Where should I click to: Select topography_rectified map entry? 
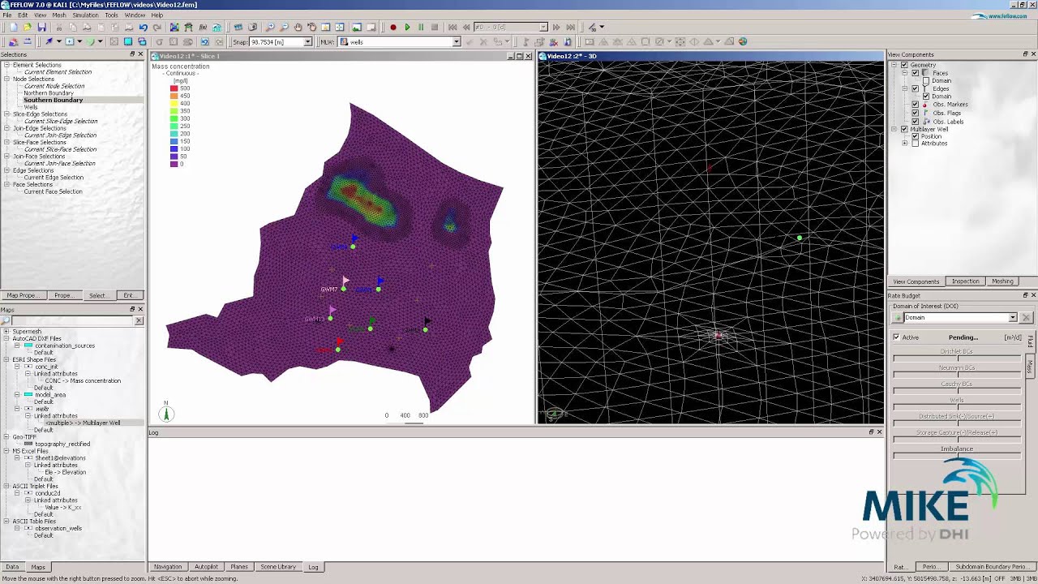click(x=62, y=444)
